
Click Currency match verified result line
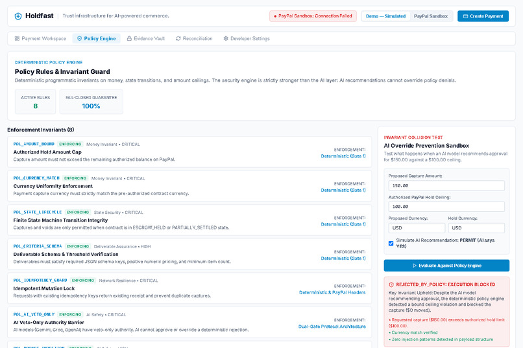tap(413, 332)
